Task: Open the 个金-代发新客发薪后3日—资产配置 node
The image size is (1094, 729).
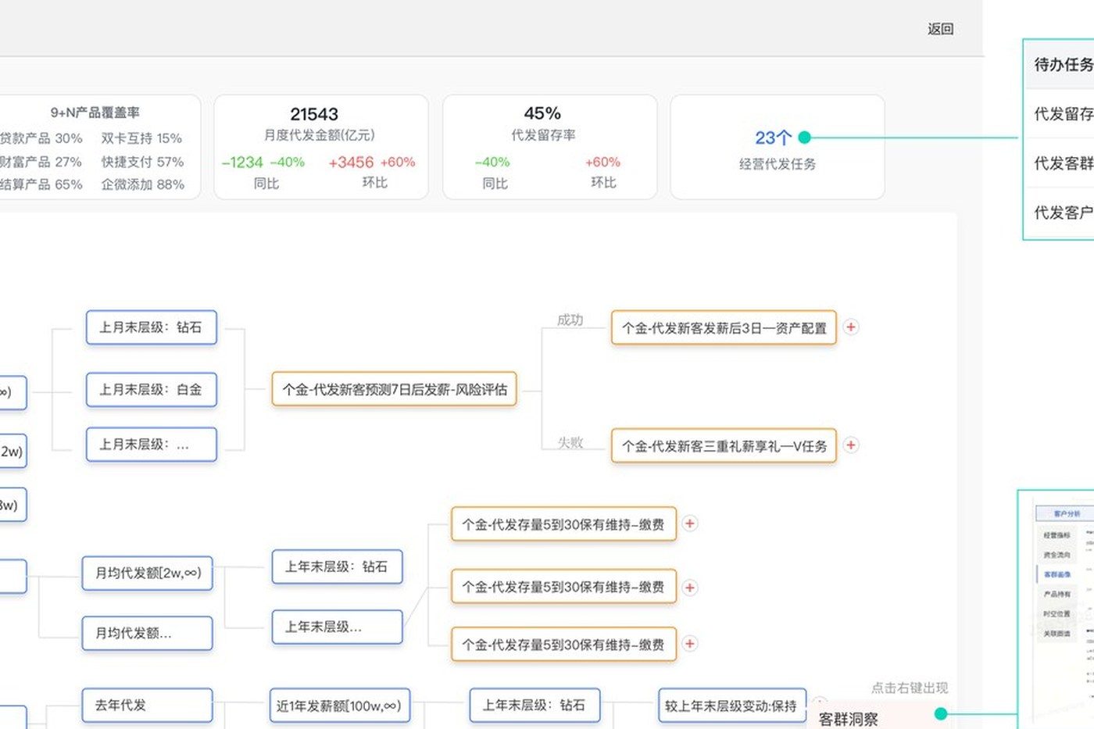Action: tap(724, 328)
